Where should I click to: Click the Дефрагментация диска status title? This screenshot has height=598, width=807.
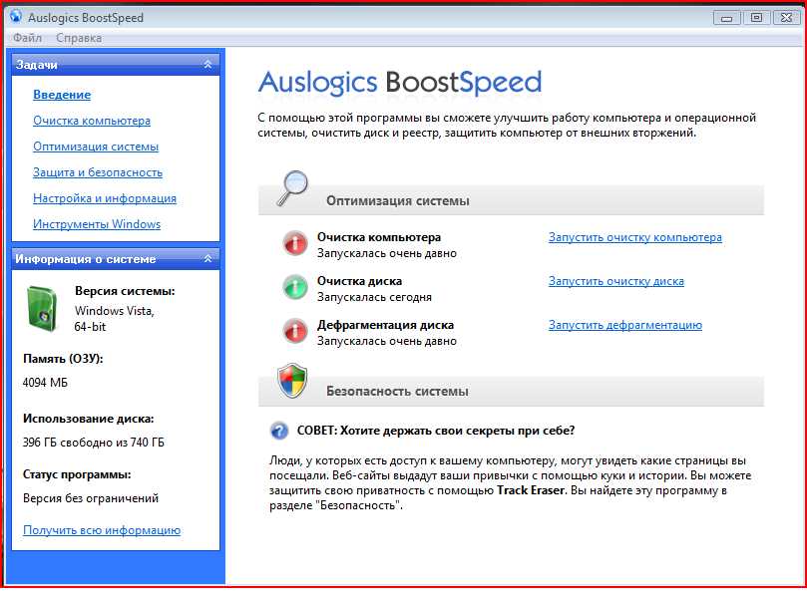(x=385, y=325)
